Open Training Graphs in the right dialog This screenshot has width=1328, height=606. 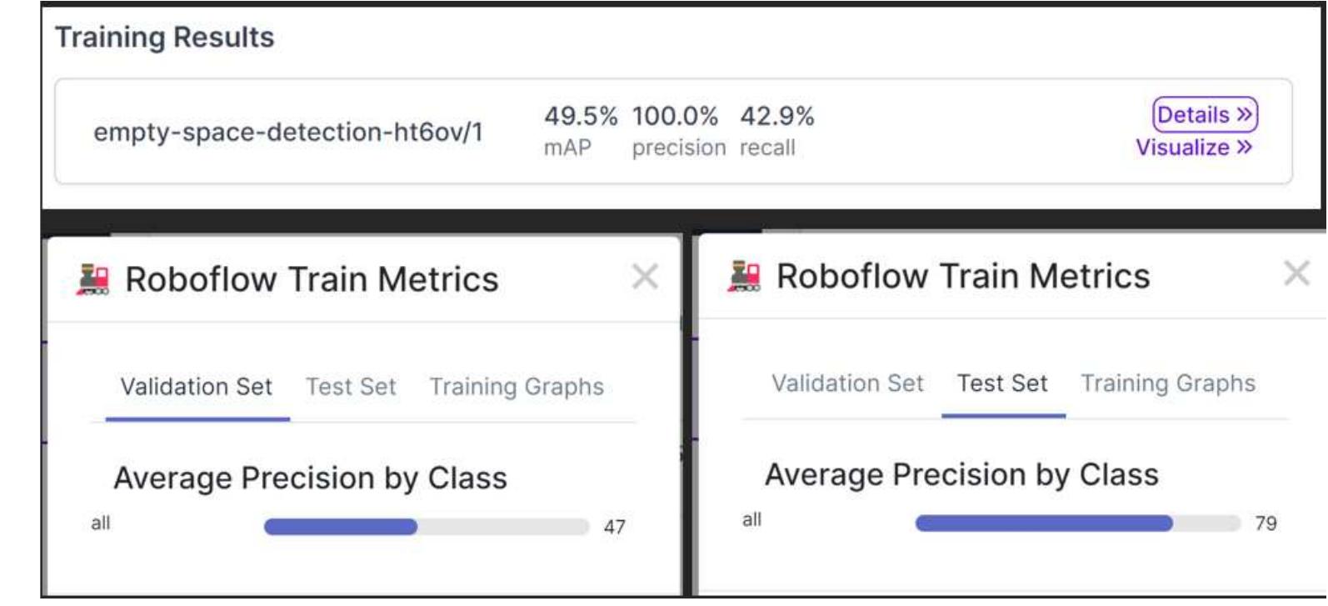[1169, 384]
